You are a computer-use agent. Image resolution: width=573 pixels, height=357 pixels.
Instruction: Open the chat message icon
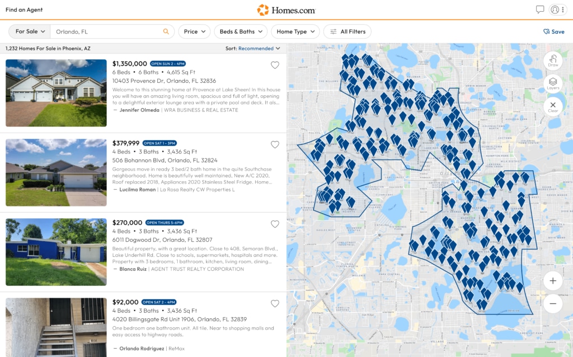(x=539, y=10)
